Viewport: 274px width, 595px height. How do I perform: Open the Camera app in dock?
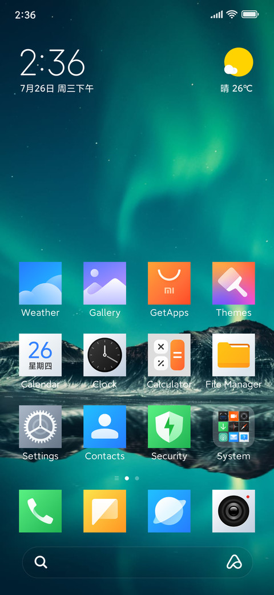[233, 511]
